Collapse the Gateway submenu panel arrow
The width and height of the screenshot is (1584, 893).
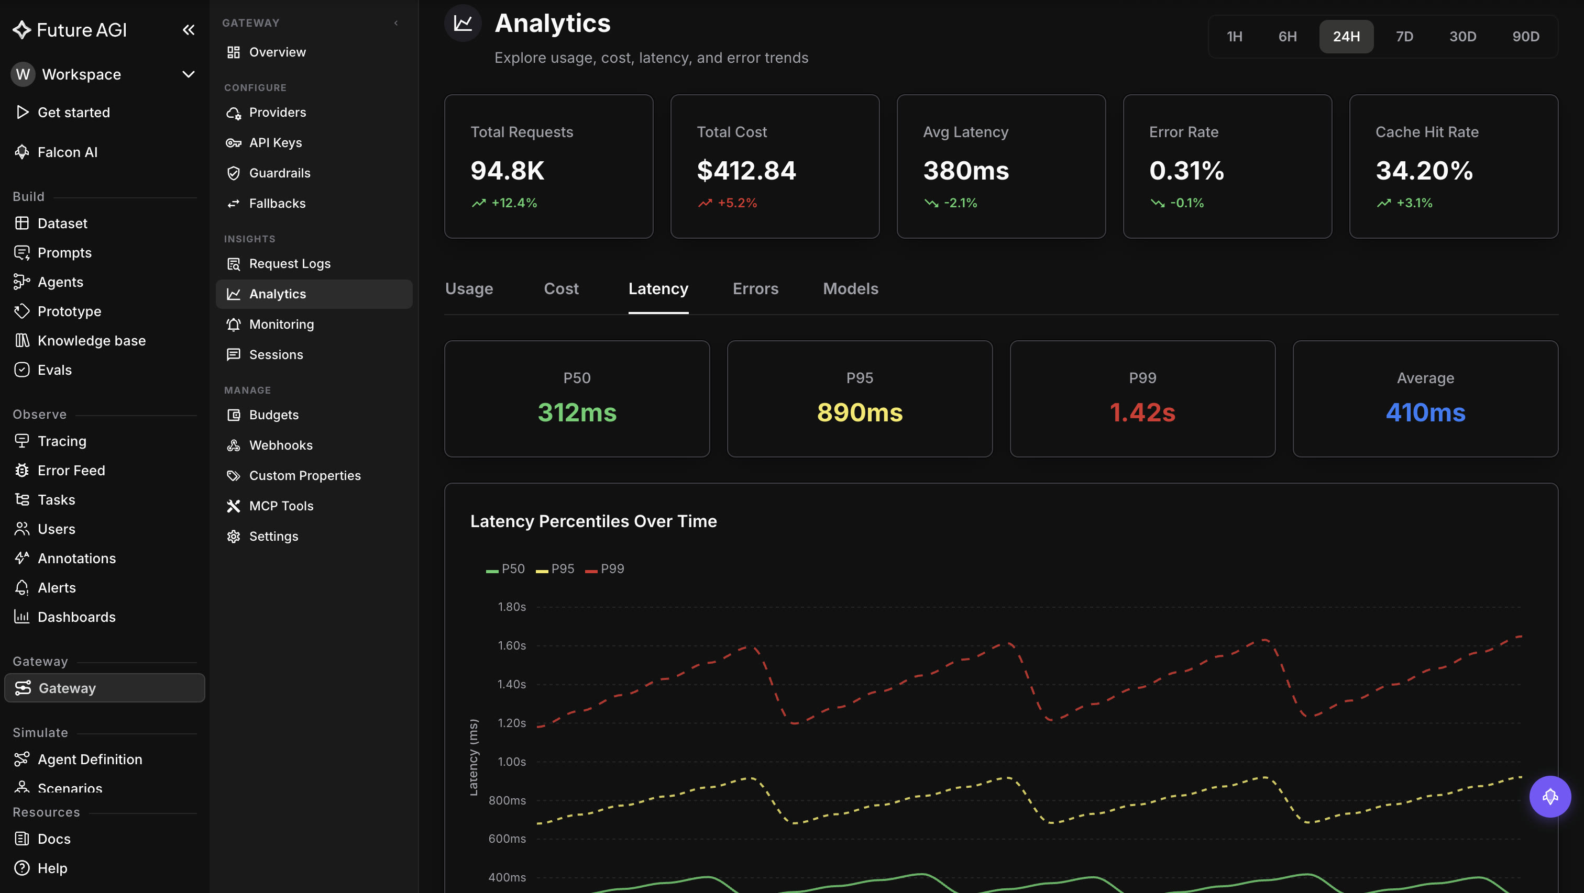[396, 23]
